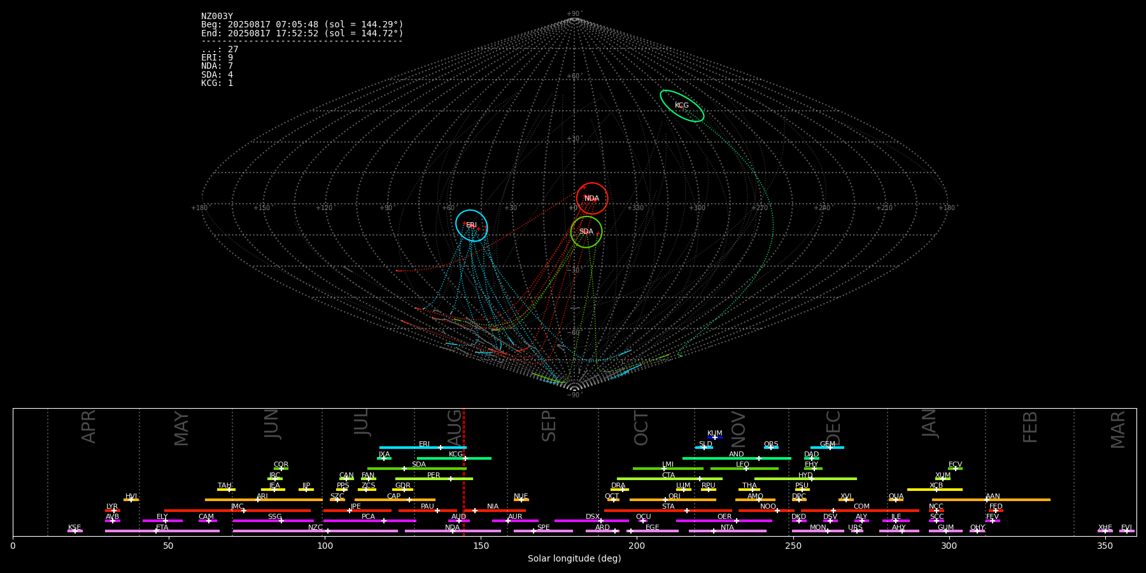
Task: Click the GEM shower bar in timeline
Action: 827,448
